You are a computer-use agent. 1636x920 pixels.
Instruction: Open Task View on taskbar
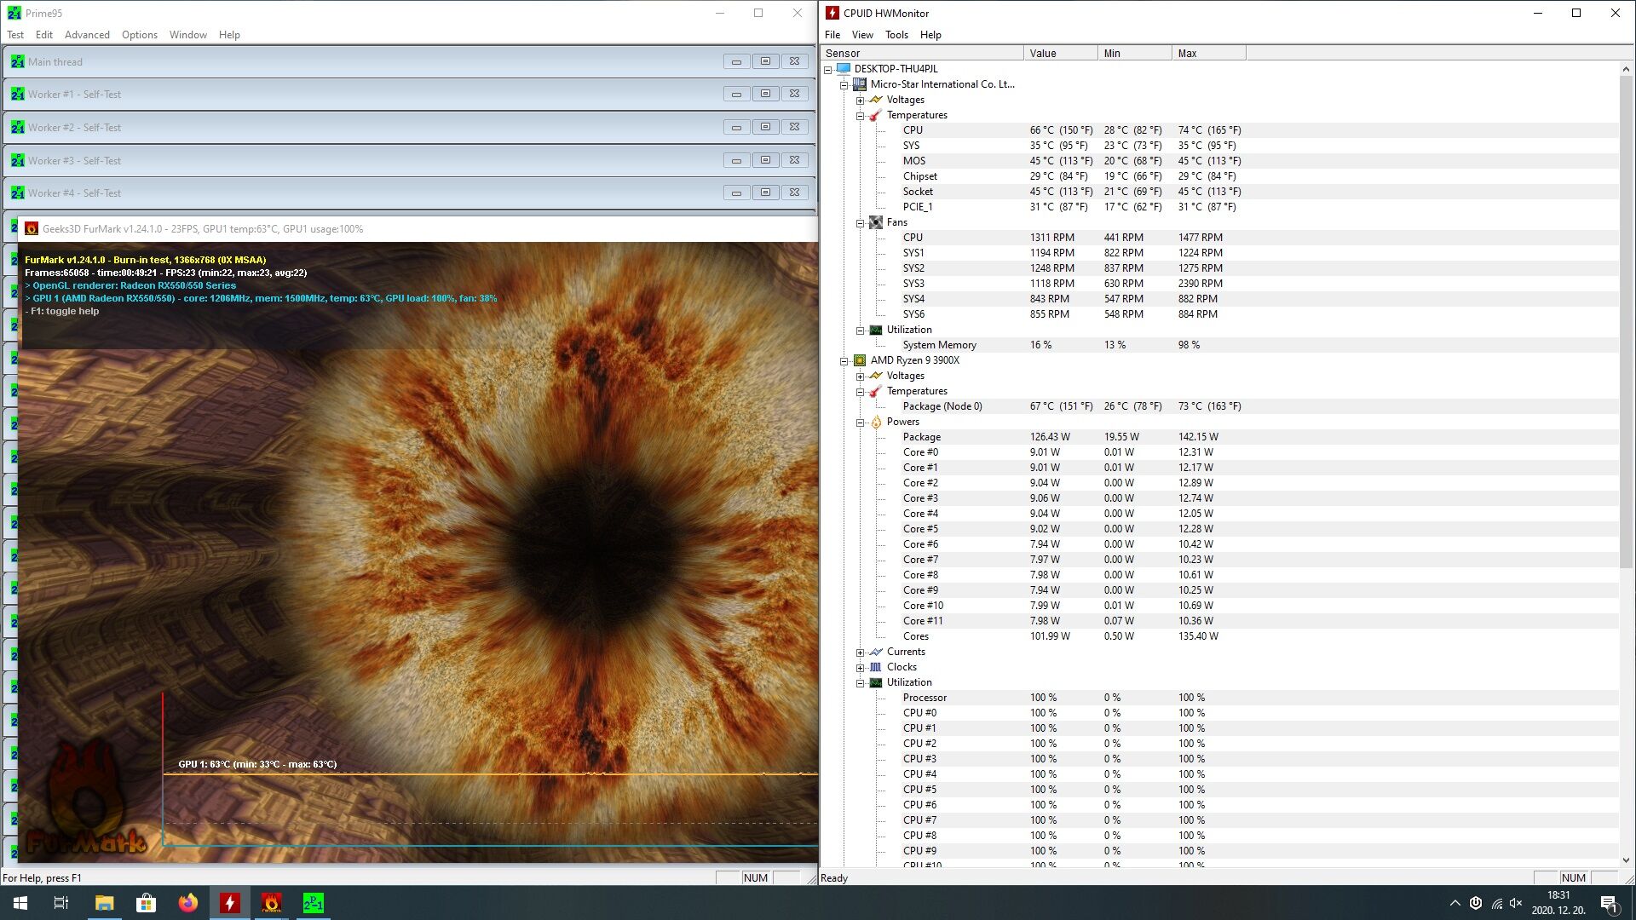pos(61,903)
